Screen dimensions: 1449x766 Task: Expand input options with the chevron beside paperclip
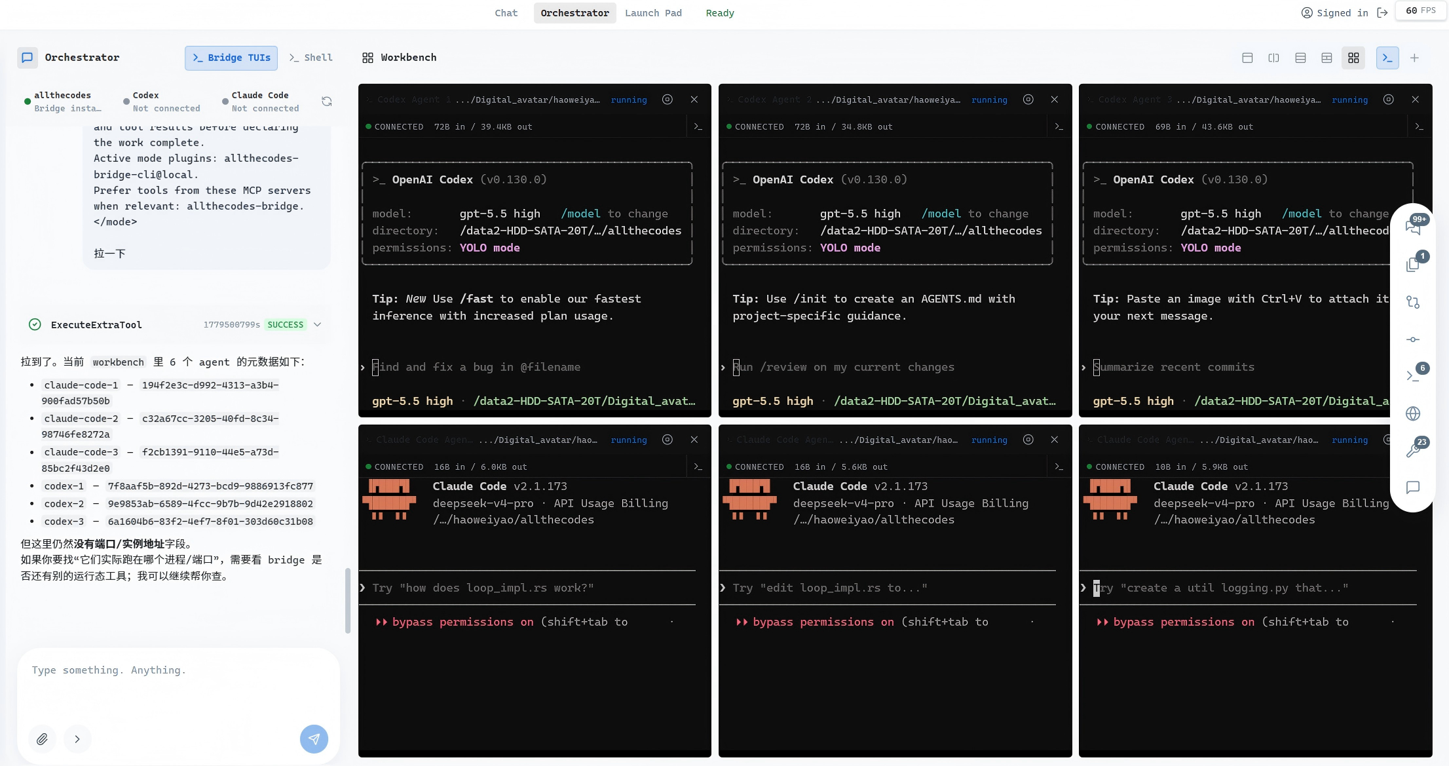(77, 739)
